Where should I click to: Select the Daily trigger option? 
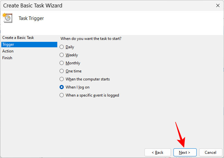click(62, 47)
